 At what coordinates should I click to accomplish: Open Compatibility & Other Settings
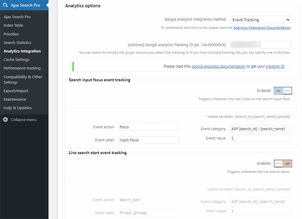click(x=23, y=80)
